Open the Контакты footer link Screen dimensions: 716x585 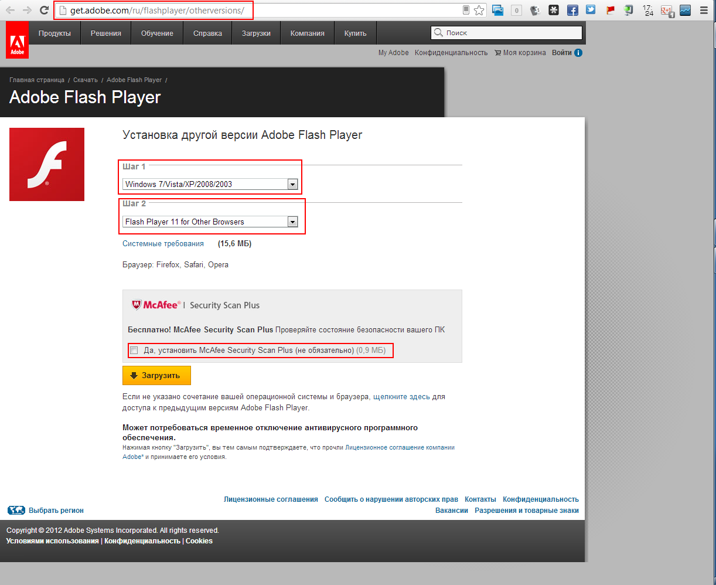(x=480, y=499)
